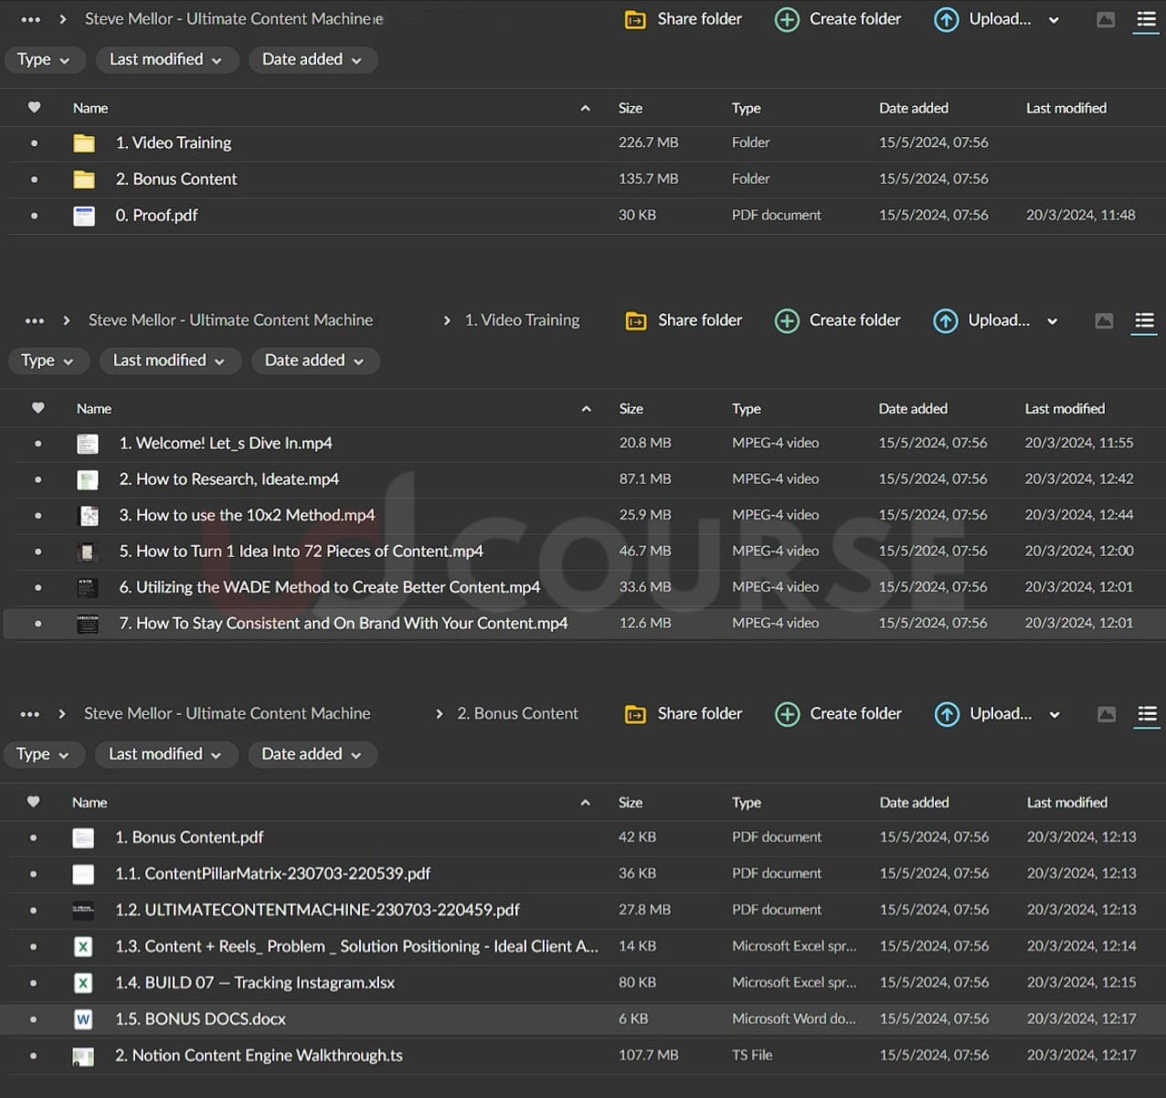
Task: Open the Date added filter above the Bonus Content files
Action: click(312, 754)
